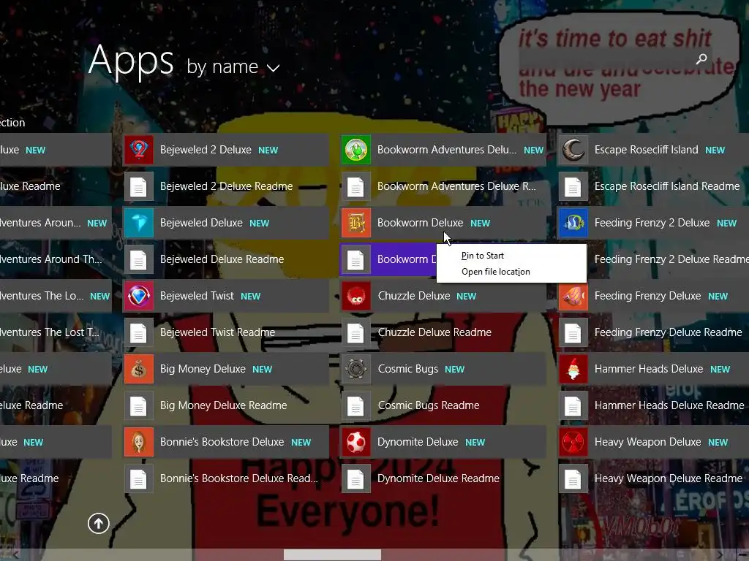Click the 'Cosmic Bugs' app label
This screenshot has height=561, width=749.
click(x=408, y=369)
